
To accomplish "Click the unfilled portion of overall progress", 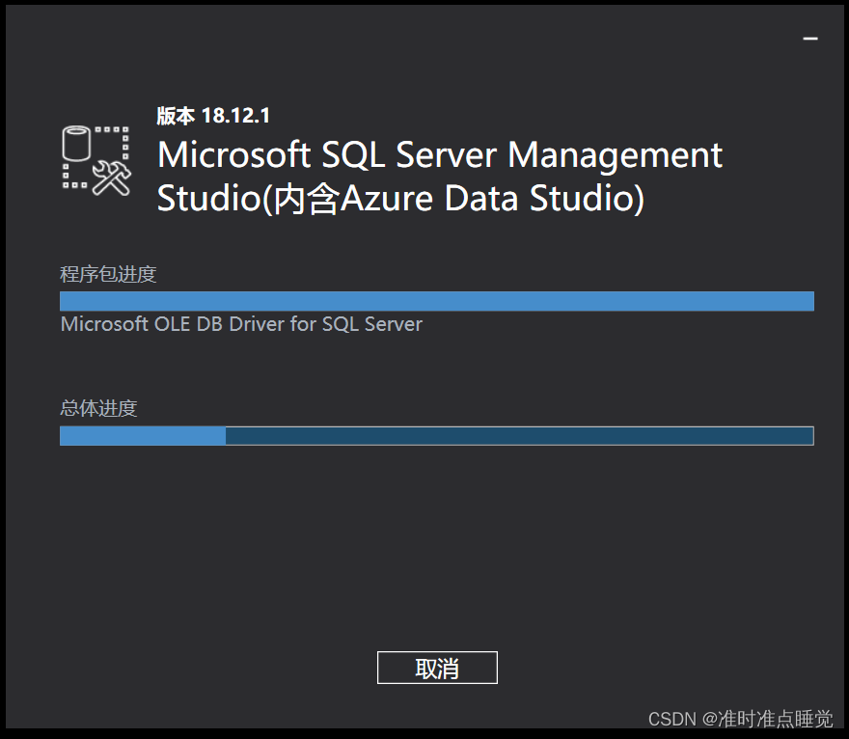I will pos(521,436).
